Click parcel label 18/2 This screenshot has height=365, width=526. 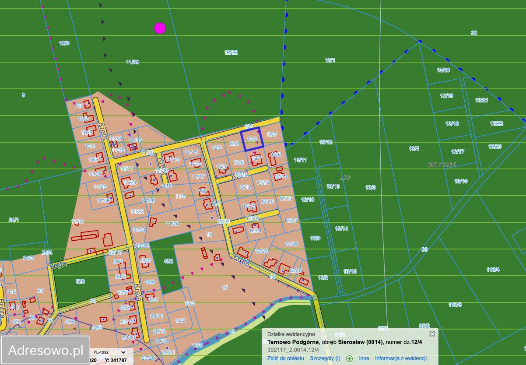180,321
